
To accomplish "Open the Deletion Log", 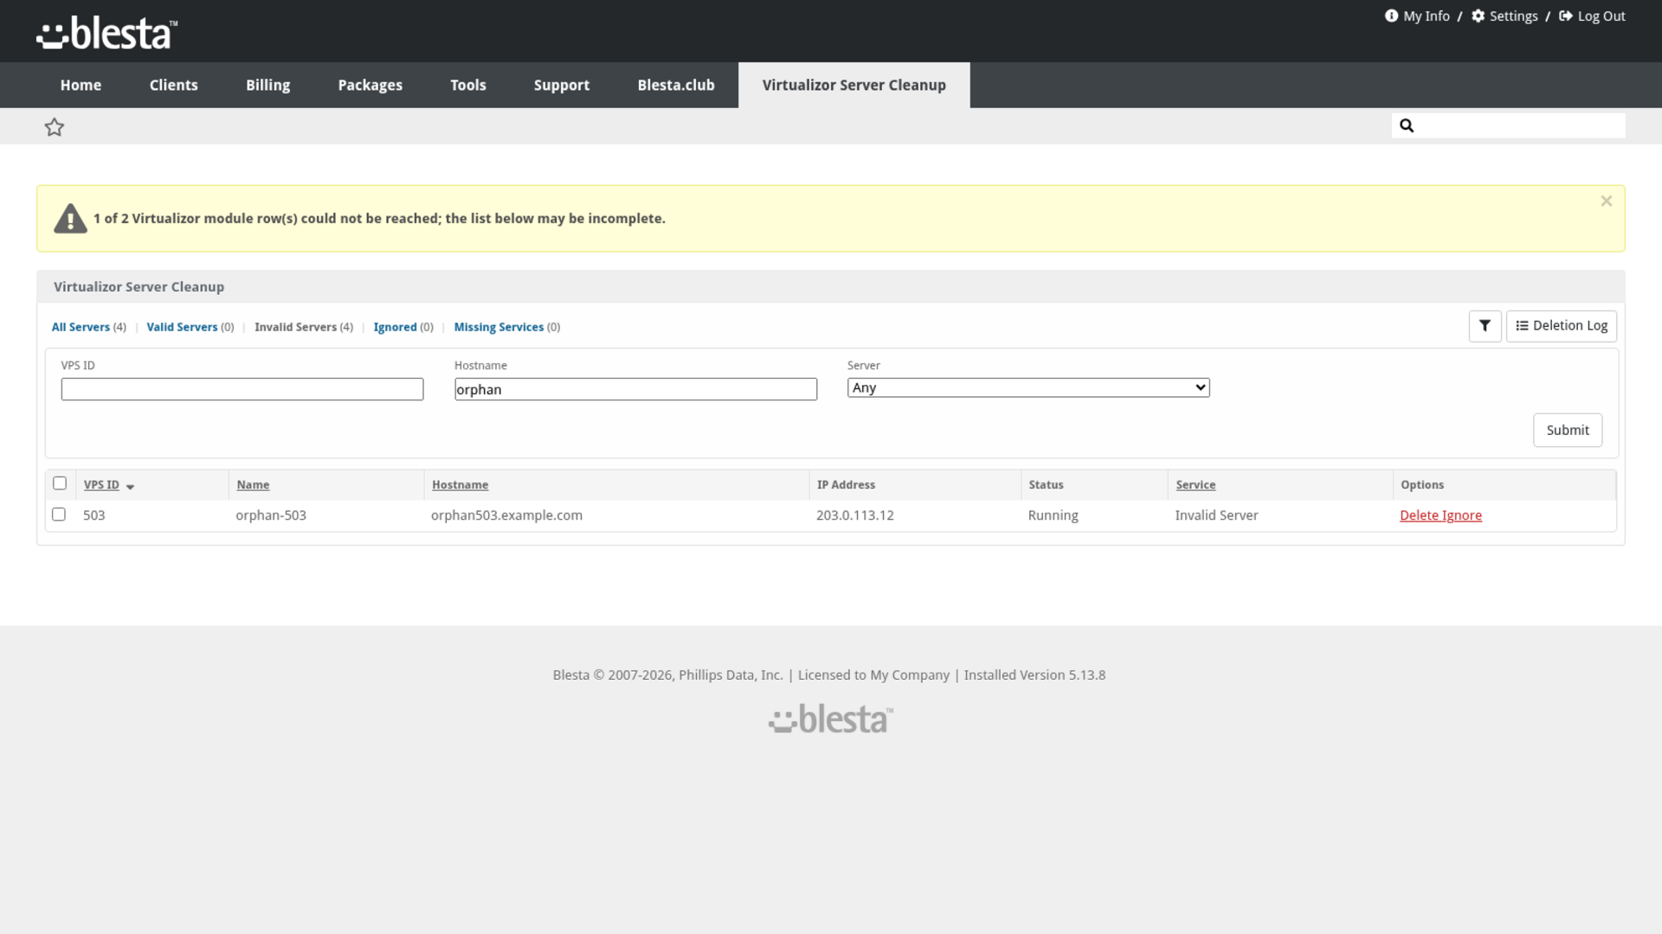I will point(1561,326).
